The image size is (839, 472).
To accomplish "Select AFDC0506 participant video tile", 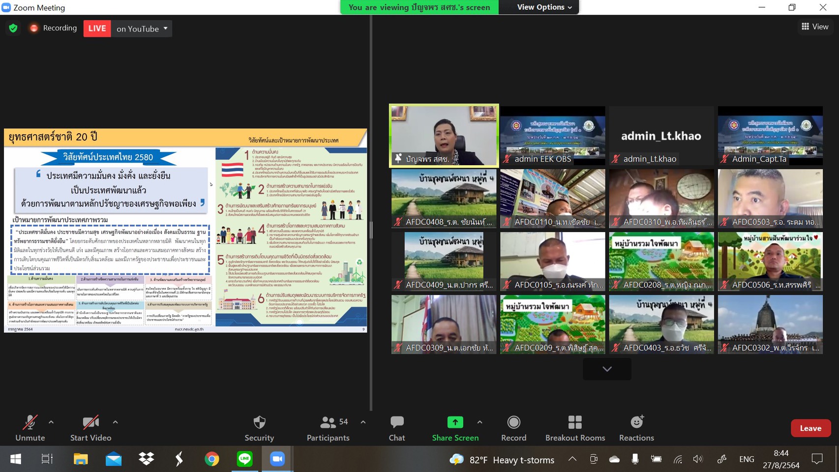I will (770, 262).
